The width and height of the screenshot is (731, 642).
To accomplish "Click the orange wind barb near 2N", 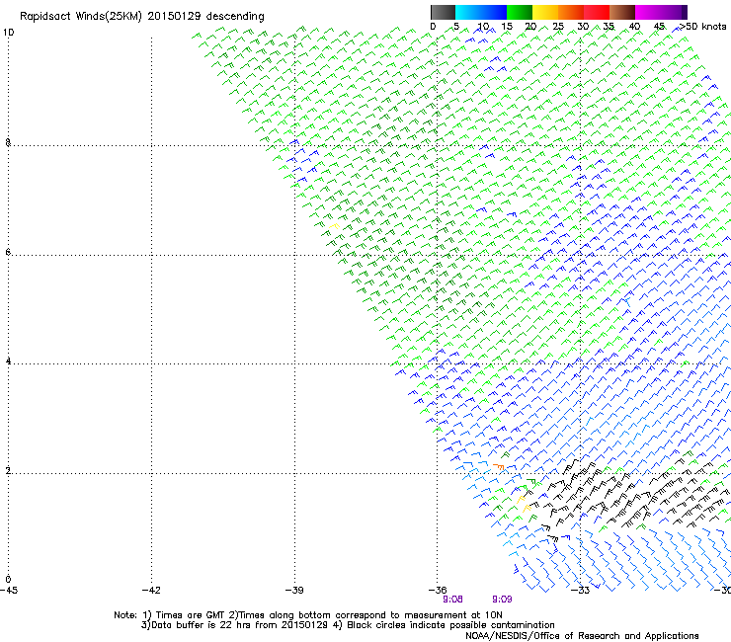I will pos(499,466).
